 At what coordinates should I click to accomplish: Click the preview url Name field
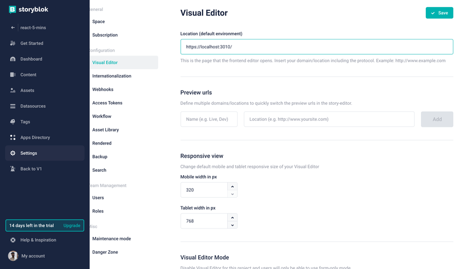(209, 119)
